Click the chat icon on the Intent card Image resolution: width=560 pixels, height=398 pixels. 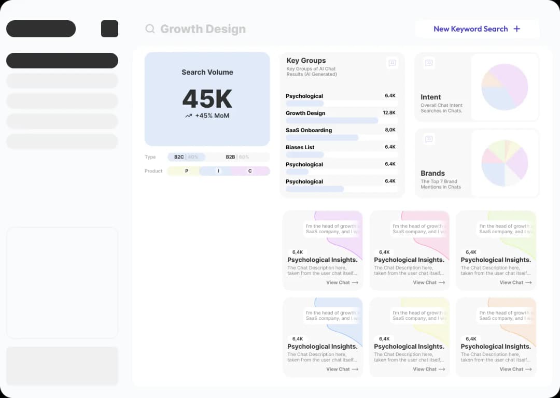(x=429, y=63)
